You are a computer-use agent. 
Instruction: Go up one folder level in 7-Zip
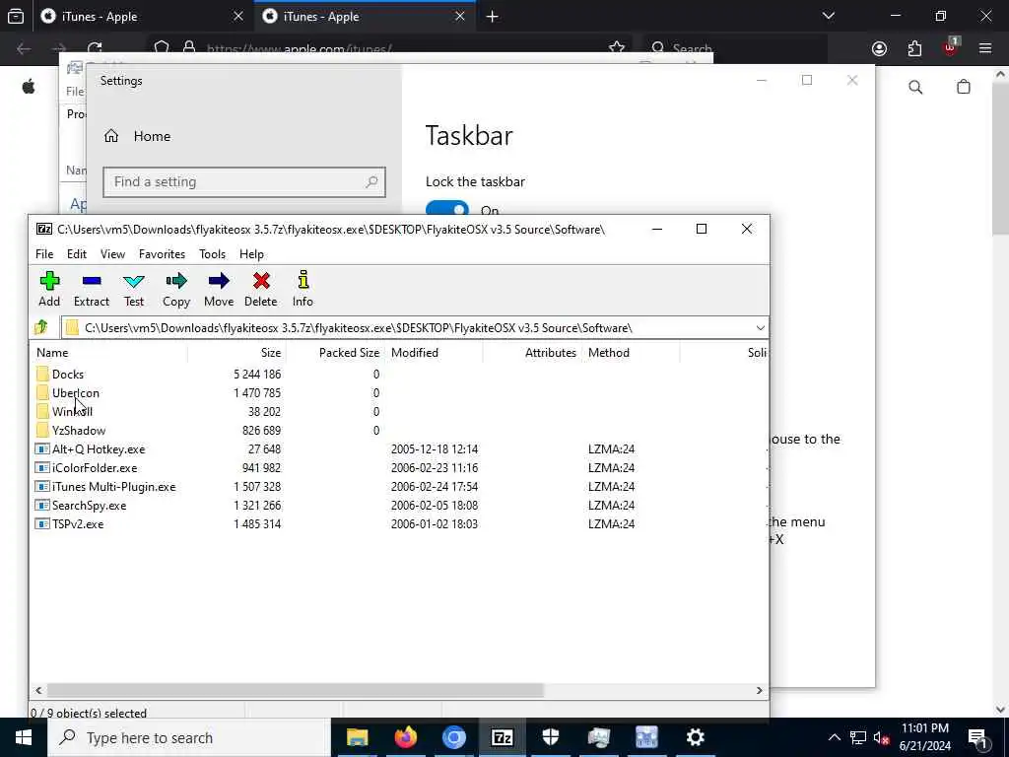41,327
